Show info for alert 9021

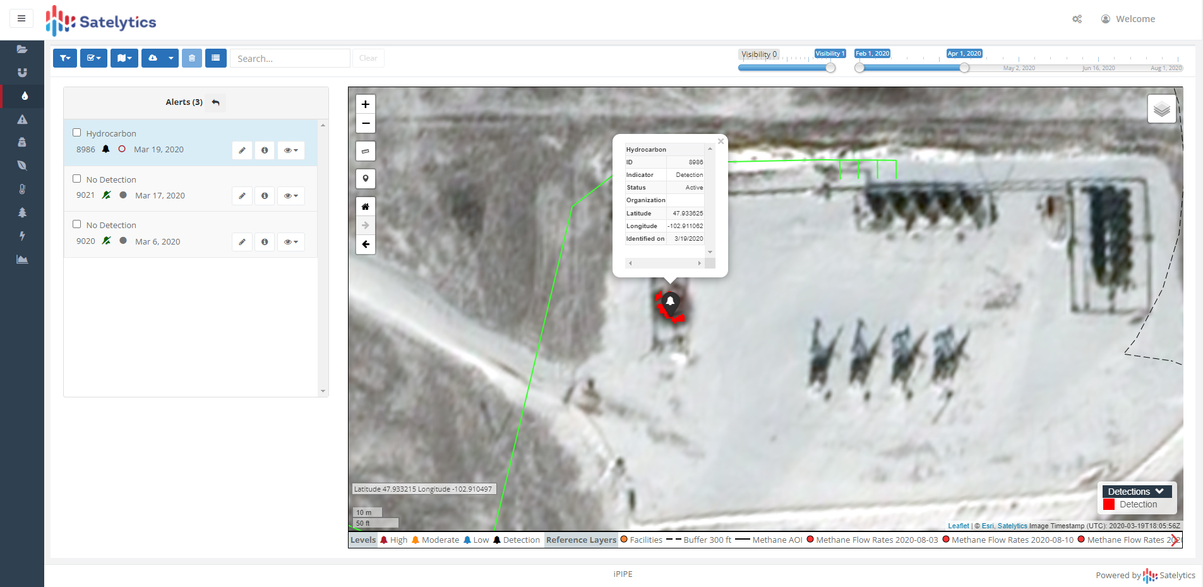[x=265, y=196]
